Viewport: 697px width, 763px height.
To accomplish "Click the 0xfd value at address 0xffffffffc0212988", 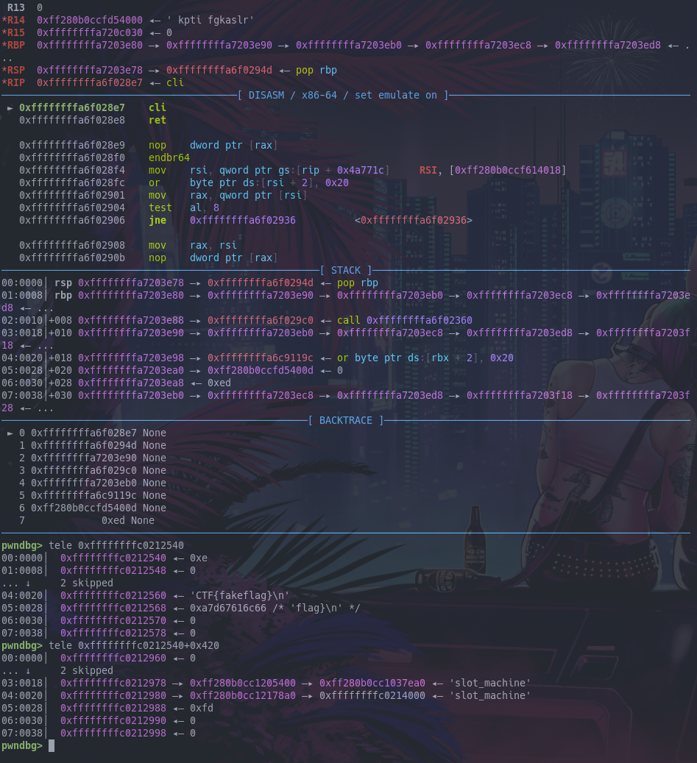I will [202, 708].
